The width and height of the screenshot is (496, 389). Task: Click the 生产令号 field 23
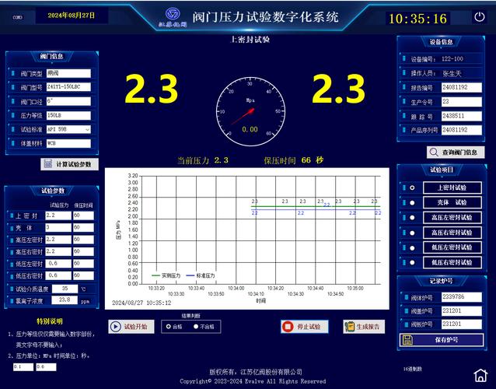[462, 102]
